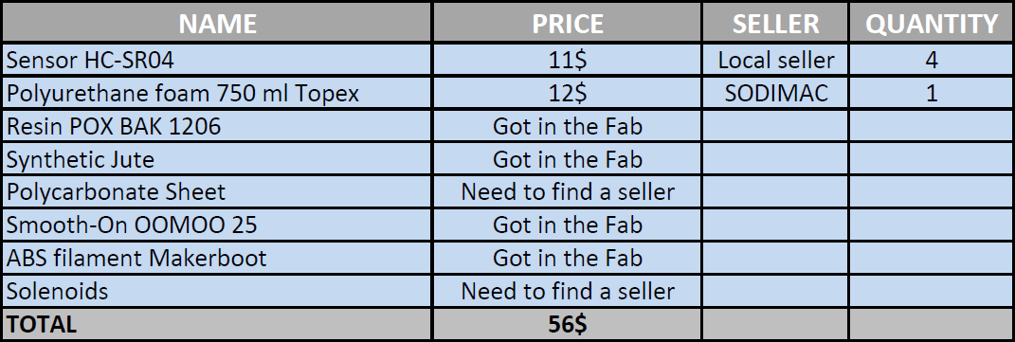
Task: Select the SODIMAC seller cell
Action: [775, 93]
